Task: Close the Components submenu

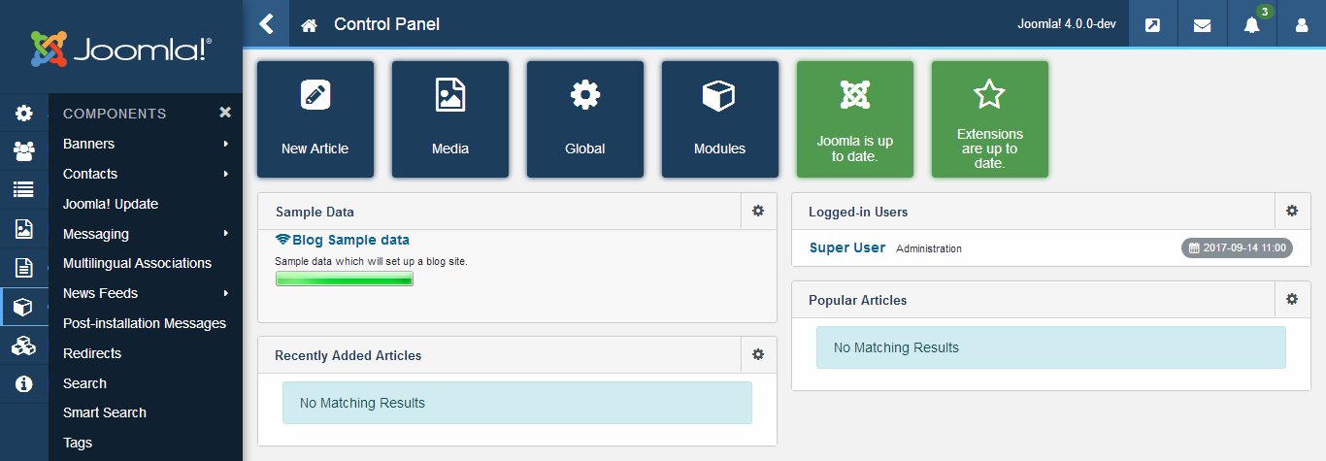Action: (x=225, y=113)
